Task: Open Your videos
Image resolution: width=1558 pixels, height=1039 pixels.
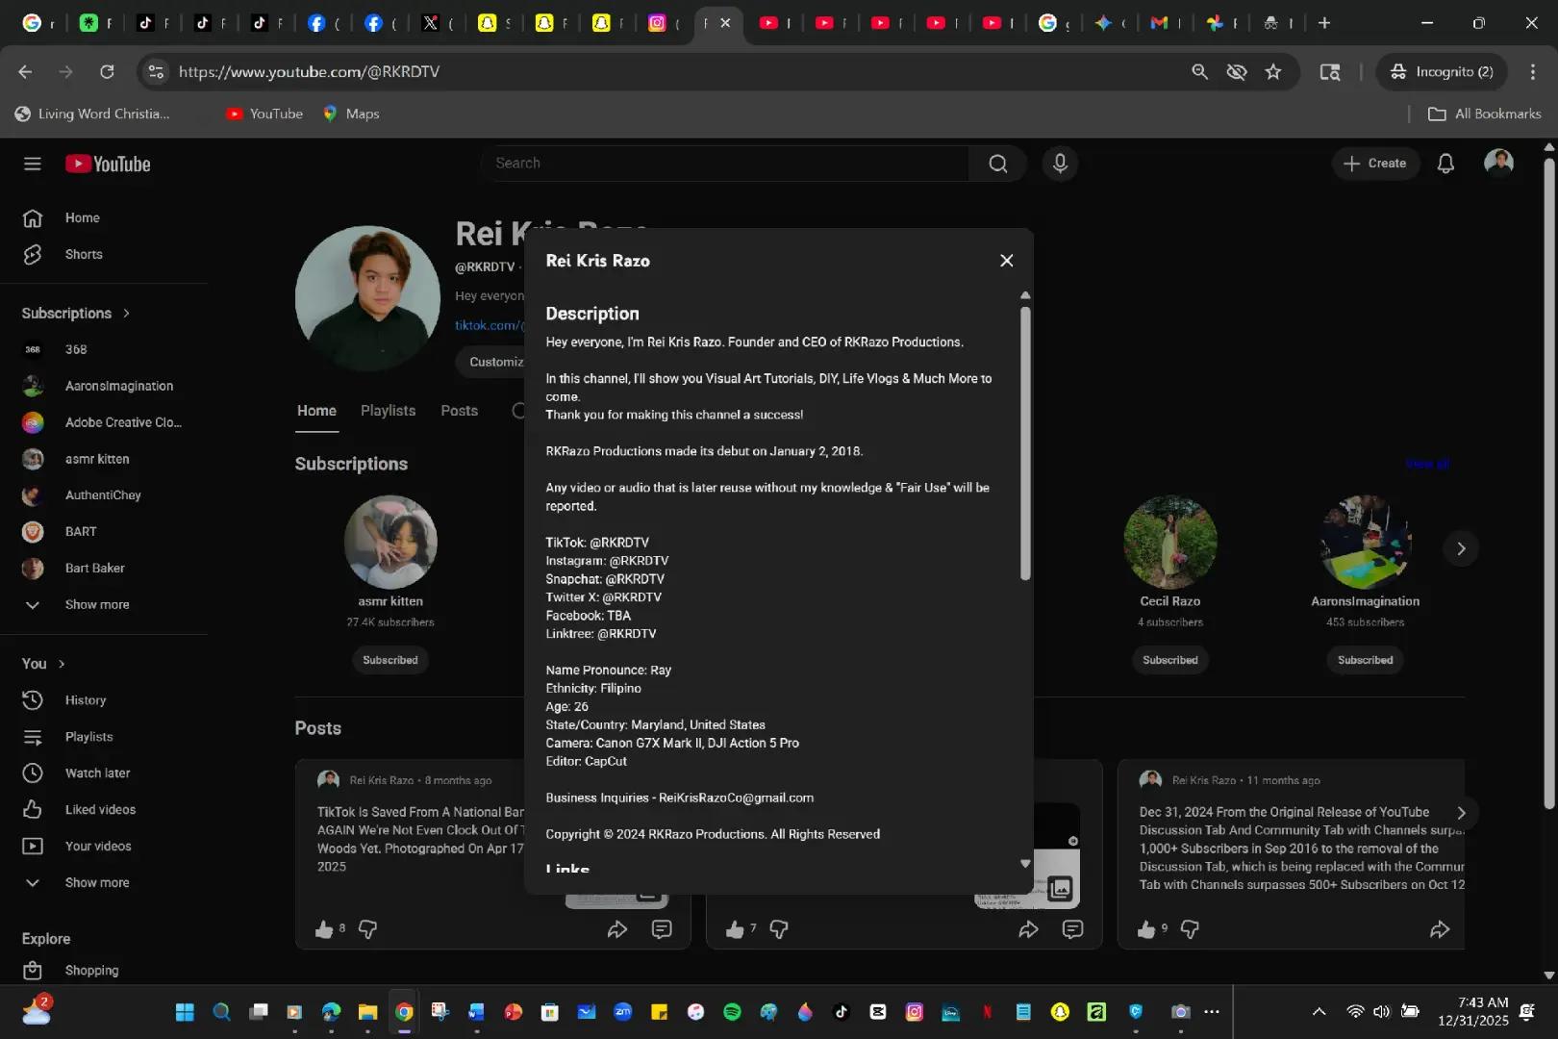Action: (104, 847)
